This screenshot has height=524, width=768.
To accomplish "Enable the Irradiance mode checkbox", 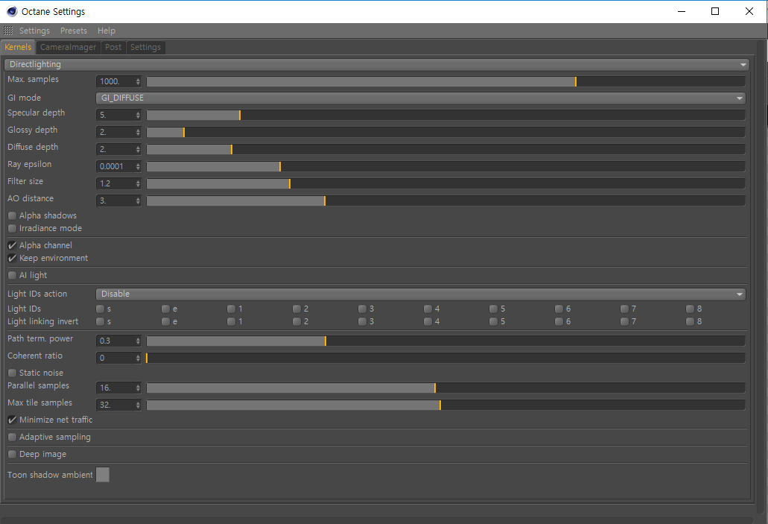I will [12, 228].
